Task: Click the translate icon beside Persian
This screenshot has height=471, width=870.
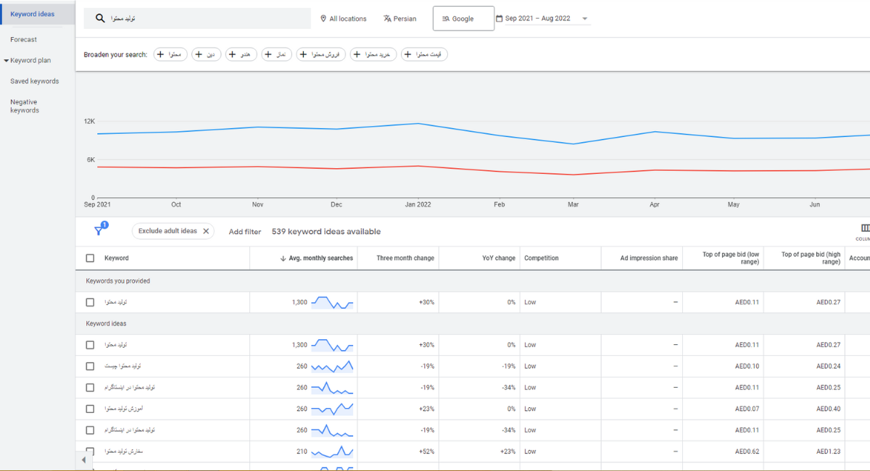Action: click(387, 19)
